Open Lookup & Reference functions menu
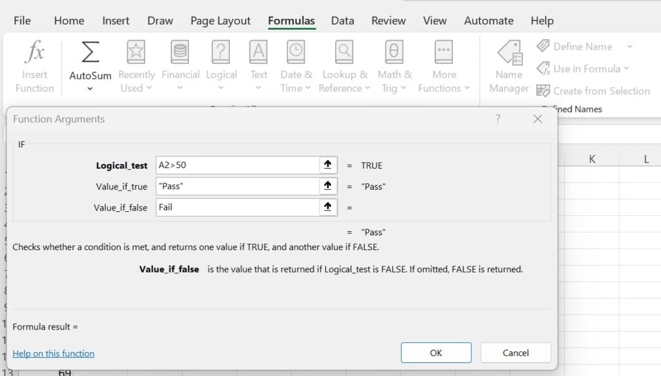Image resolution: width=661 pixels, height=376 pixels. tap(345, 67)
